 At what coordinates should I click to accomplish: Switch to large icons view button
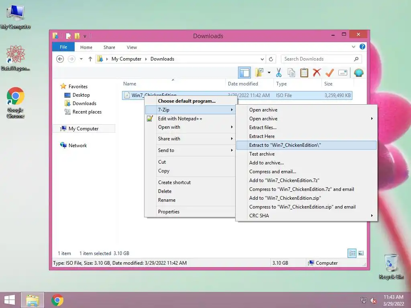click(361, 253)
